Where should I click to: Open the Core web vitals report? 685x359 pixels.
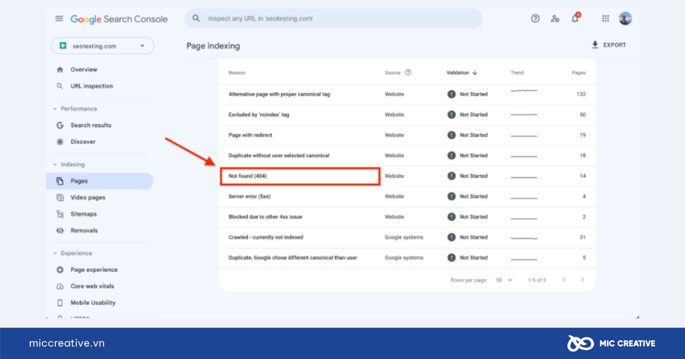point(92,286)
